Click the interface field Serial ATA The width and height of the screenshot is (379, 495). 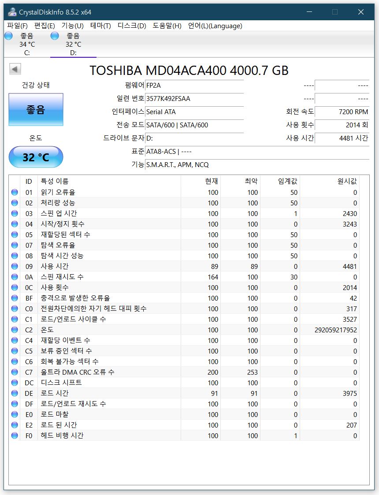click(194, 112)
